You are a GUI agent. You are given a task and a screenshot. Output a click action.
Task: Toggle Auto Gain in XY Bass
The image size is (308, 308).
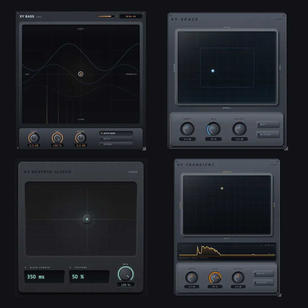coord(116,133)
